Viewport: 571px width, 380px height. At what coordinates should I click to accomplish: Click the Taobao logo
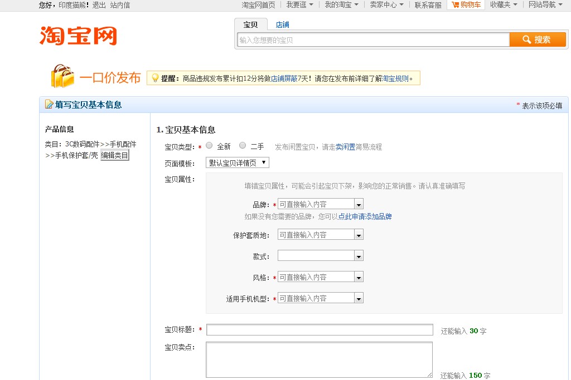click(78, 36)
